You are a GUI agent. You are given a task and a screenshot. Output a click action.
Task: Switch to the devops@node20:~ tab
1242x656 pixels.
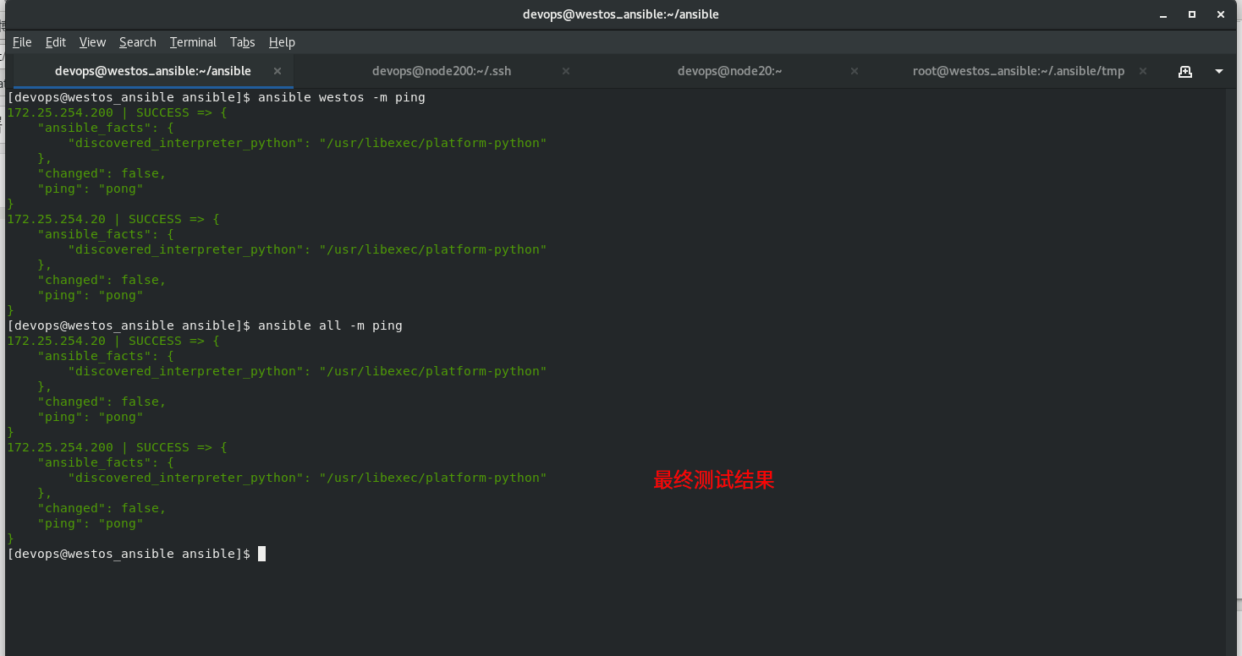pos(729,71)
